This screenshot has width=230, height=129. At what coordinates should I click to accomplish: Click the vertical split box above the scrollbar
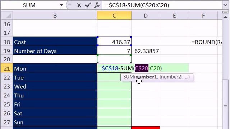(225, 12)
